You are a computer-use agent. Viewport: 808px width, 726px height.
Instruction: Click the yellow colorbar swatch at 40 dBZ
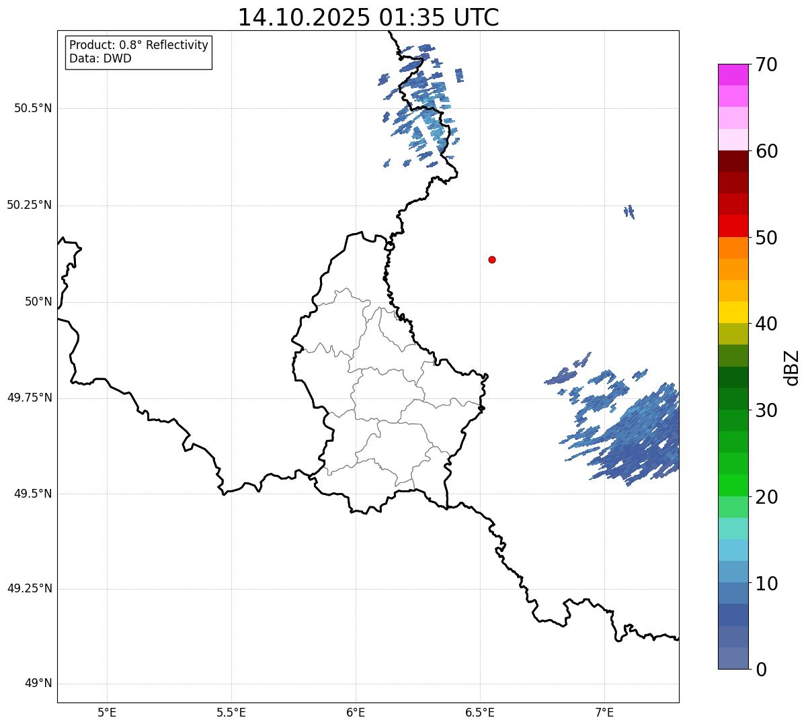(733, 312)
